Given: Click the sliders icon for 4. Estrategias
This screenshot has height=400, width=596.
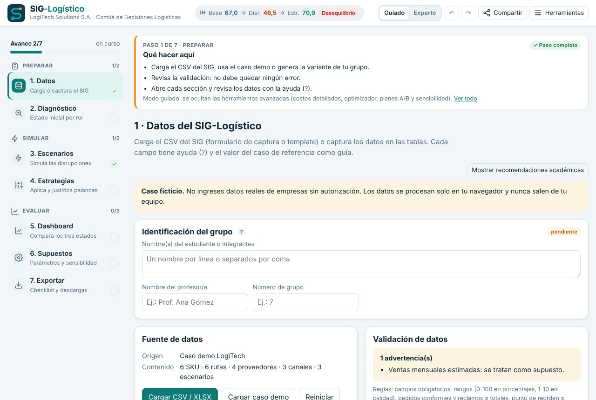Looking at the screenshot, I should tap(19, 186).
